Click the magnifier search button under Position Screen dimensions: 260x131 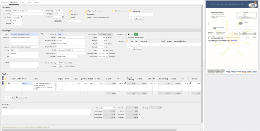coord(26,97)
